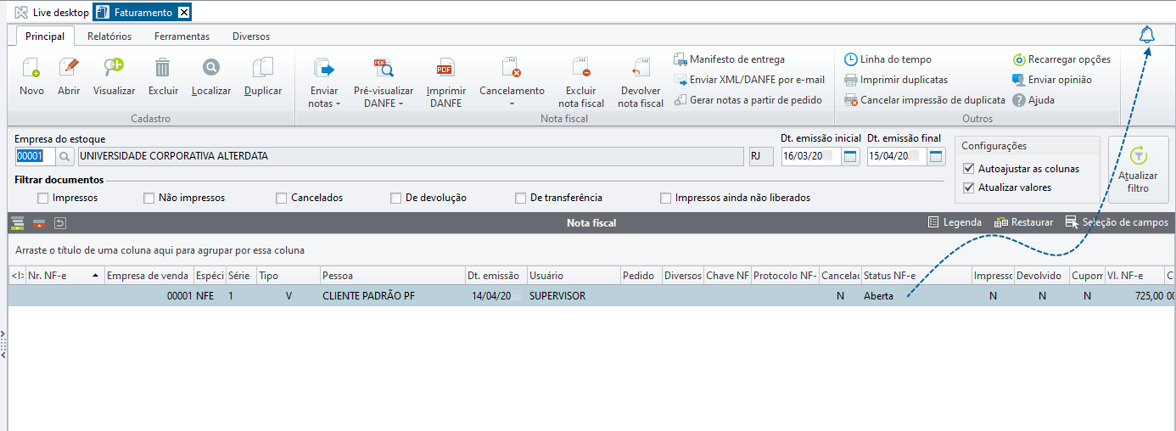Viewport: 1176px width, 431px height.
Task: Click Enviar XML/DANFE por e-mail
Action: [749, 80]
